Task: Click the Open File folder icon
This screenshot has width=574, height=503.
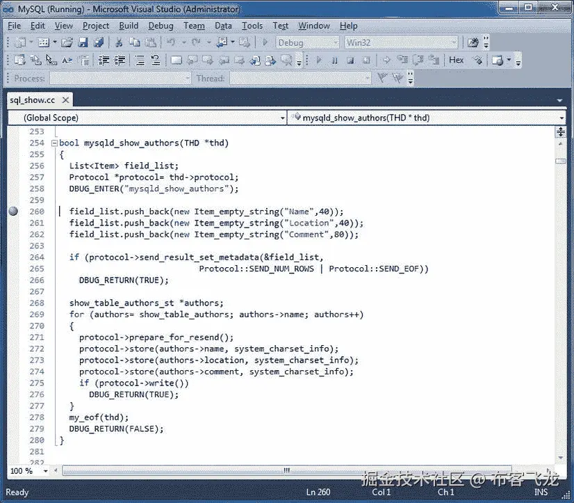Action: pyautogui.click(x=67, y=42)
